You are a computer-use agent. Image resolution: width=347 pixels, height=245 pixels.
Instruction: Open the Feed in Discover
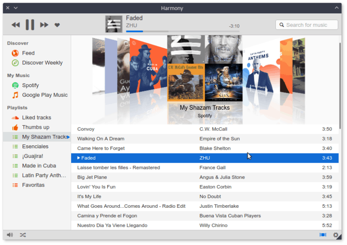(28, 53)
